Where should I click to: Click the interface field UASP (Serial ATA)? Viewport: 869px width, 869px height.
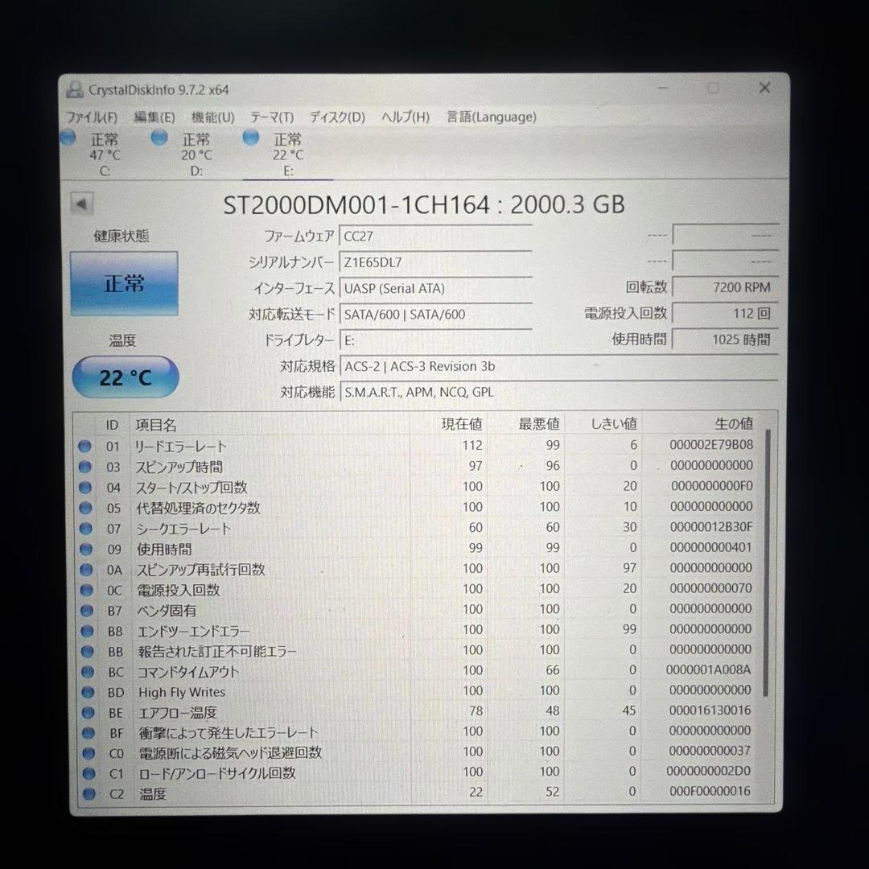(435, 288)
